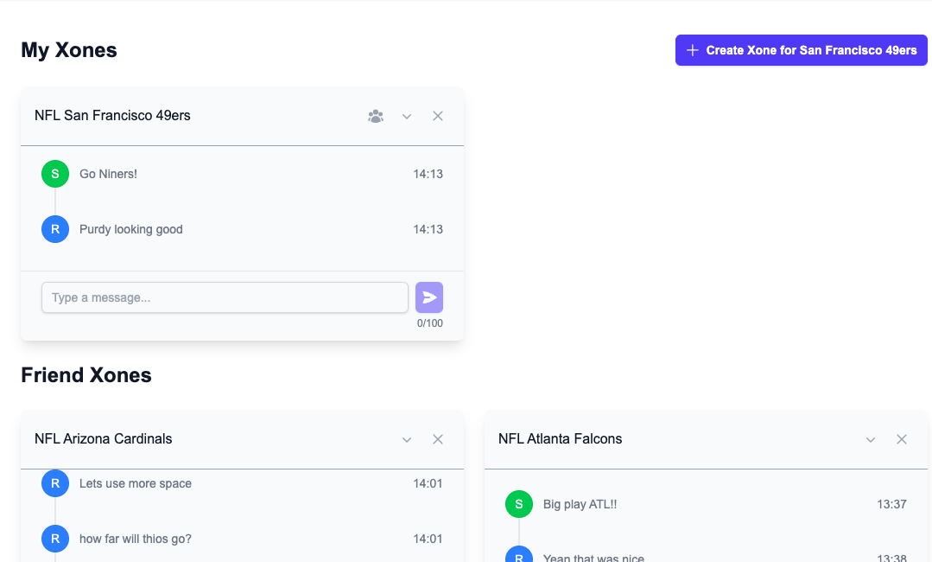
Task: Click the R avatar beside "how far will thios go?"
Action: point(55,539)
